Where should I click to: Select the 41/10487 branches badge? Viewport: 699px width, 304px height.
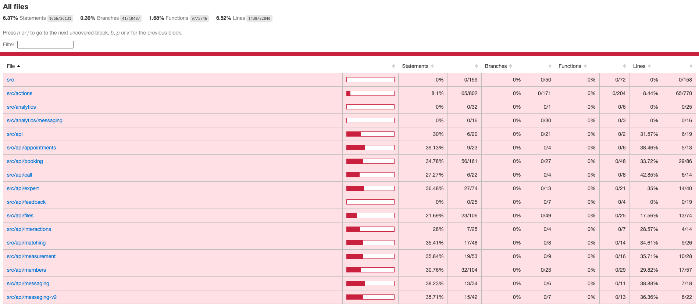[131, 18]
